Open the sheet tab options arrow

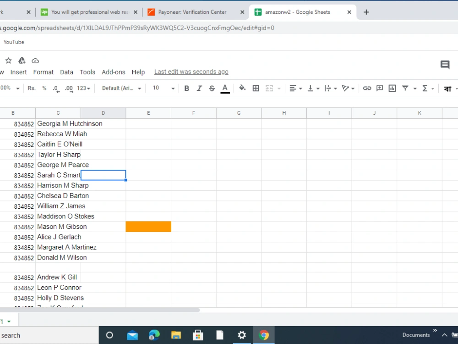[x=9, y=322]
